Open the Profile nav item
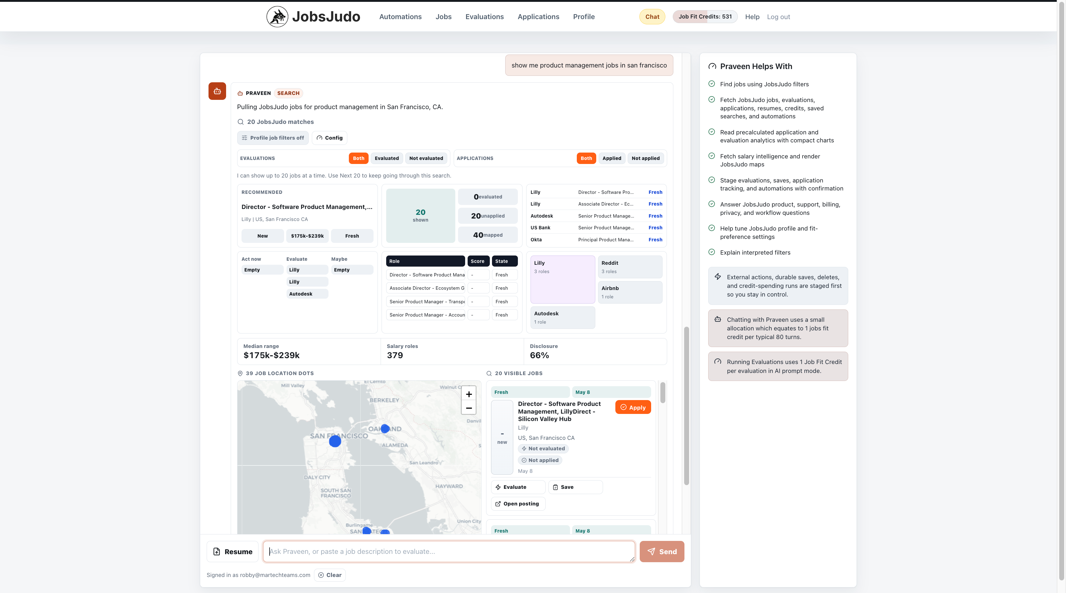Image resolution: width=1066 pixels, height=593 pixels. pos(584,17)
